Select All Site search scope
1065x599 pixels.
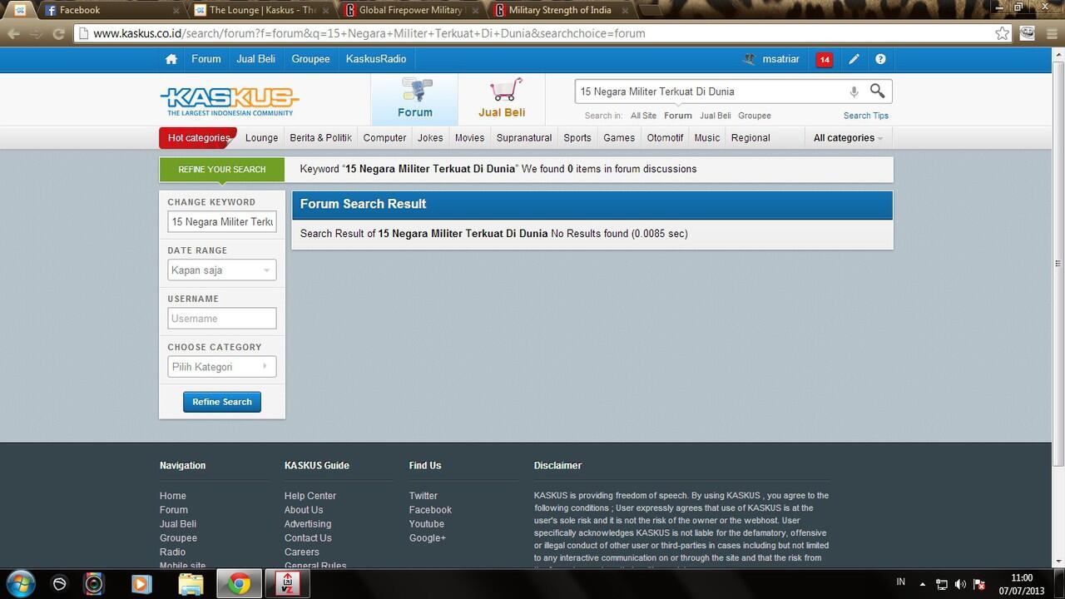click(643, 116)
